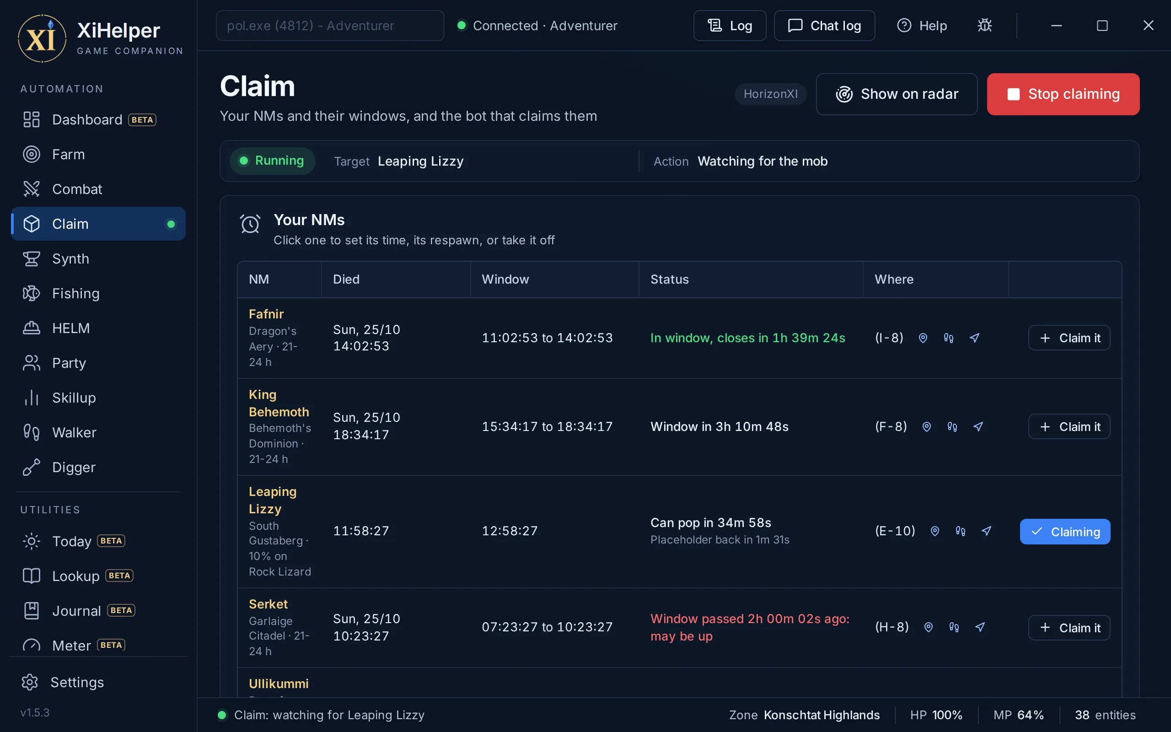Viewport: 1171px width, 732px height.
Task: Open Settings in the sidebar
Action: coord(98,682)
